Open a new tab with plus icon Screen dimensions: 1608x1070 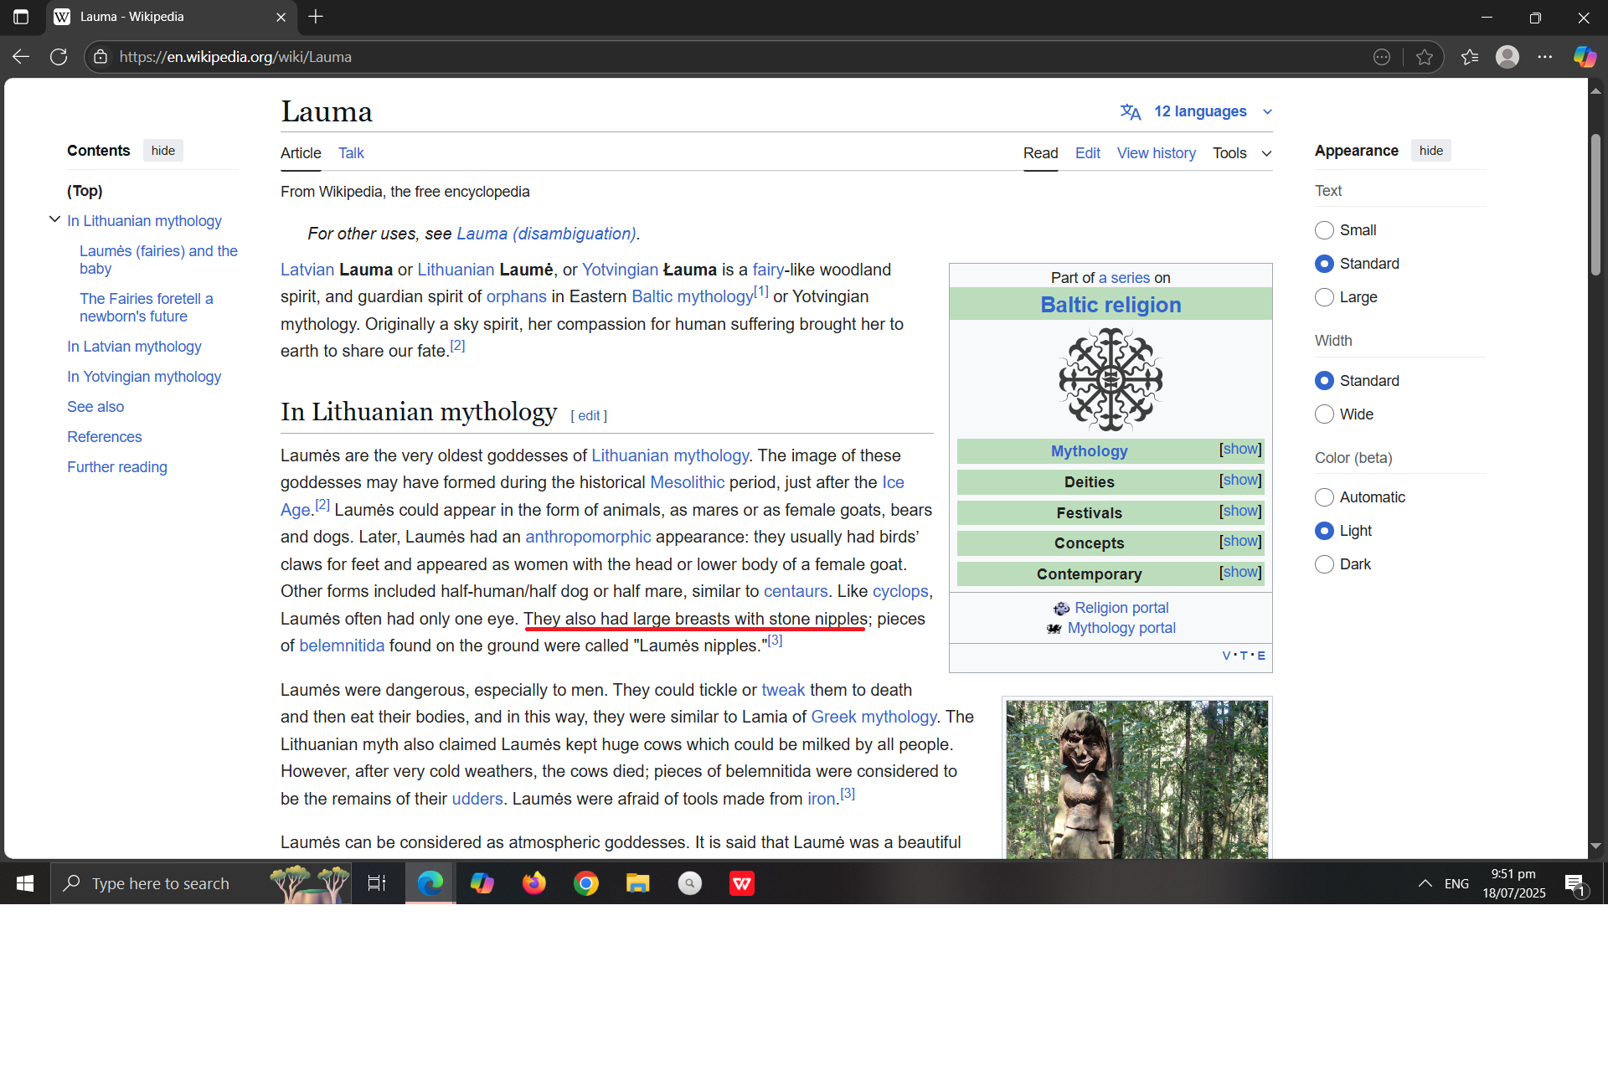pos(316,17)
